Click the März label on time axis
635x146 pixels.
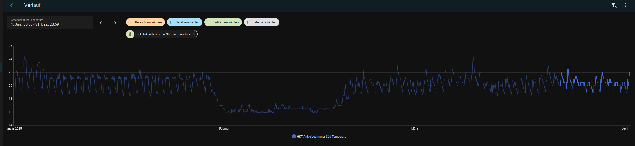click(x=415, y=129)
